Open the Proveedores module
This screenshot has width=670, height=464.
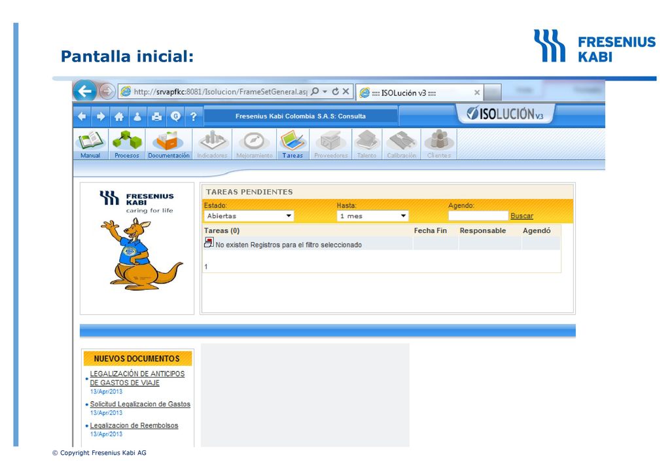pyautogui.click(x=330, y=145)
